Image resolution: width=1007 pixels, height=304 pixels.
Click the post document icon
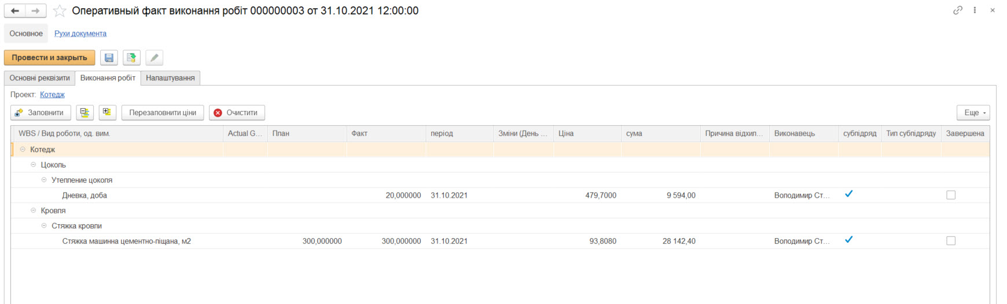[x=131, y=58]
